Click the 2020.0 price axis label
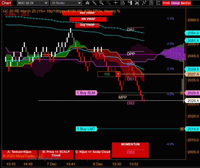200x168 pixels. (193, 116)
